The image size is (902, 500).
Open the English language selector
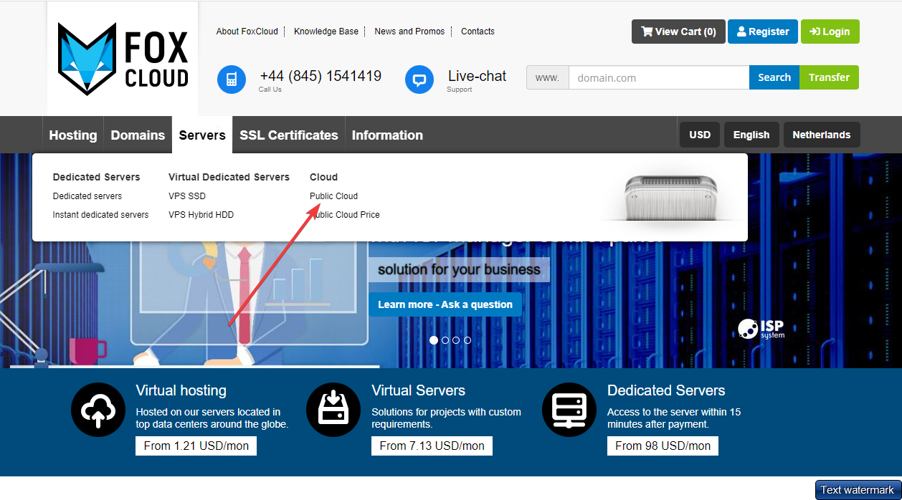[751, 135]
